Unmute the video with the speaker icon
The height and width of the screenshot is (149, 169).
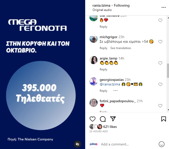(77, 144)
